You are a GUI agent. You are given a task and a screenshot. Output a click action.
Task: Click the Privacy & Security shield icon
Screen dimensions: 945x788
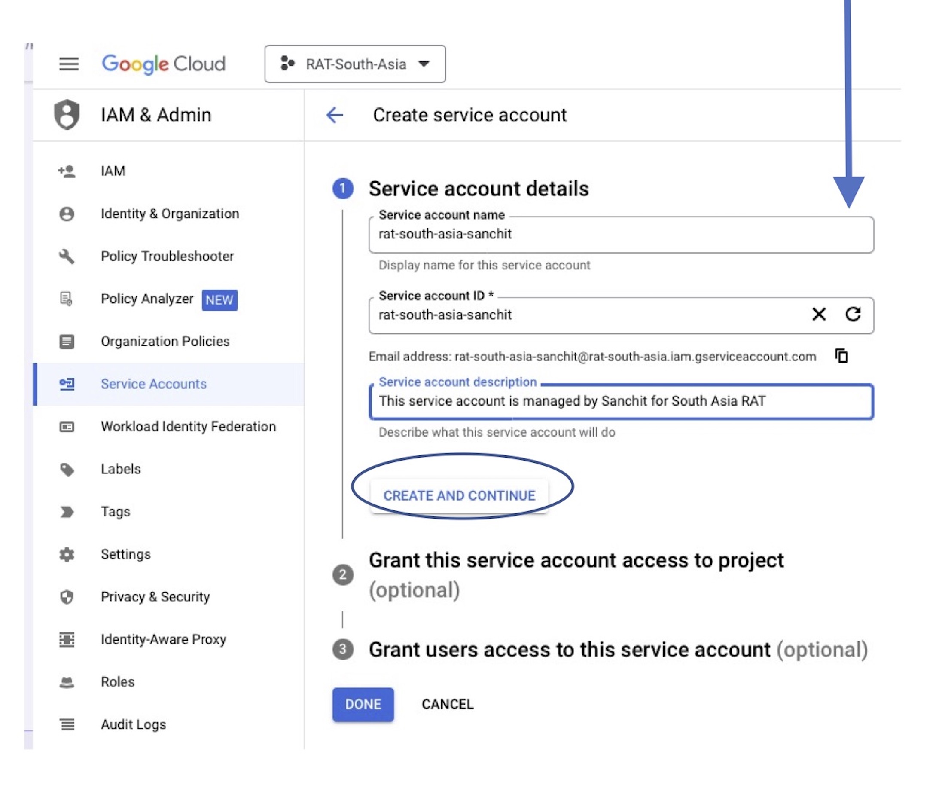click(67, 597)
